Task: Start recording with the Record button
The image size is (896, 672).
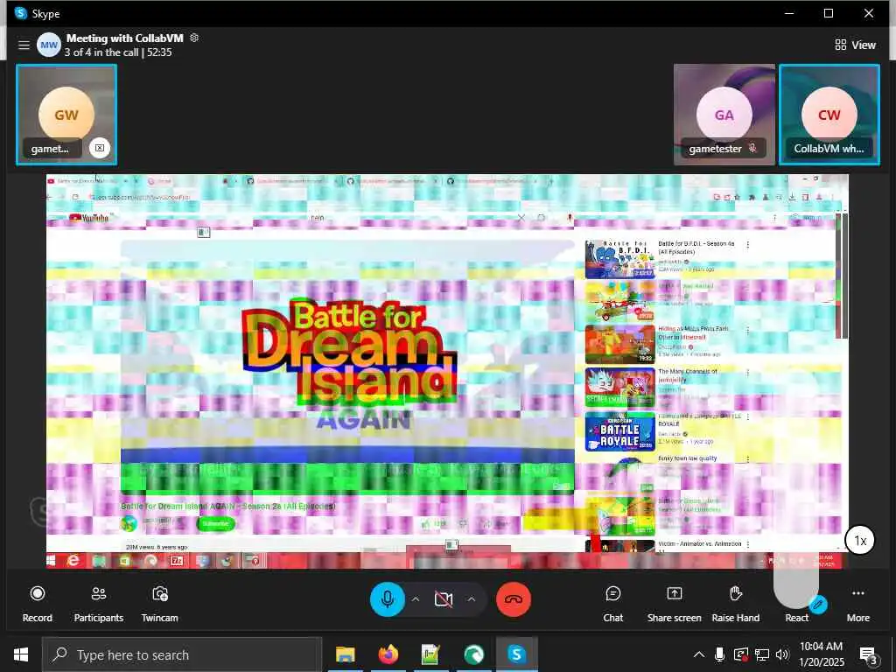Action: pos(37,604)
